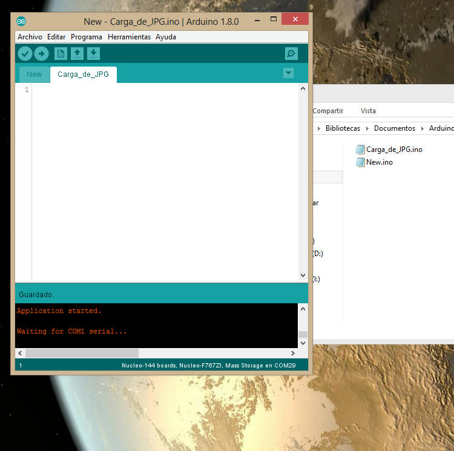Open the Programa menu
The width and height of the screenshot is (454, 451).
[87, 37]
